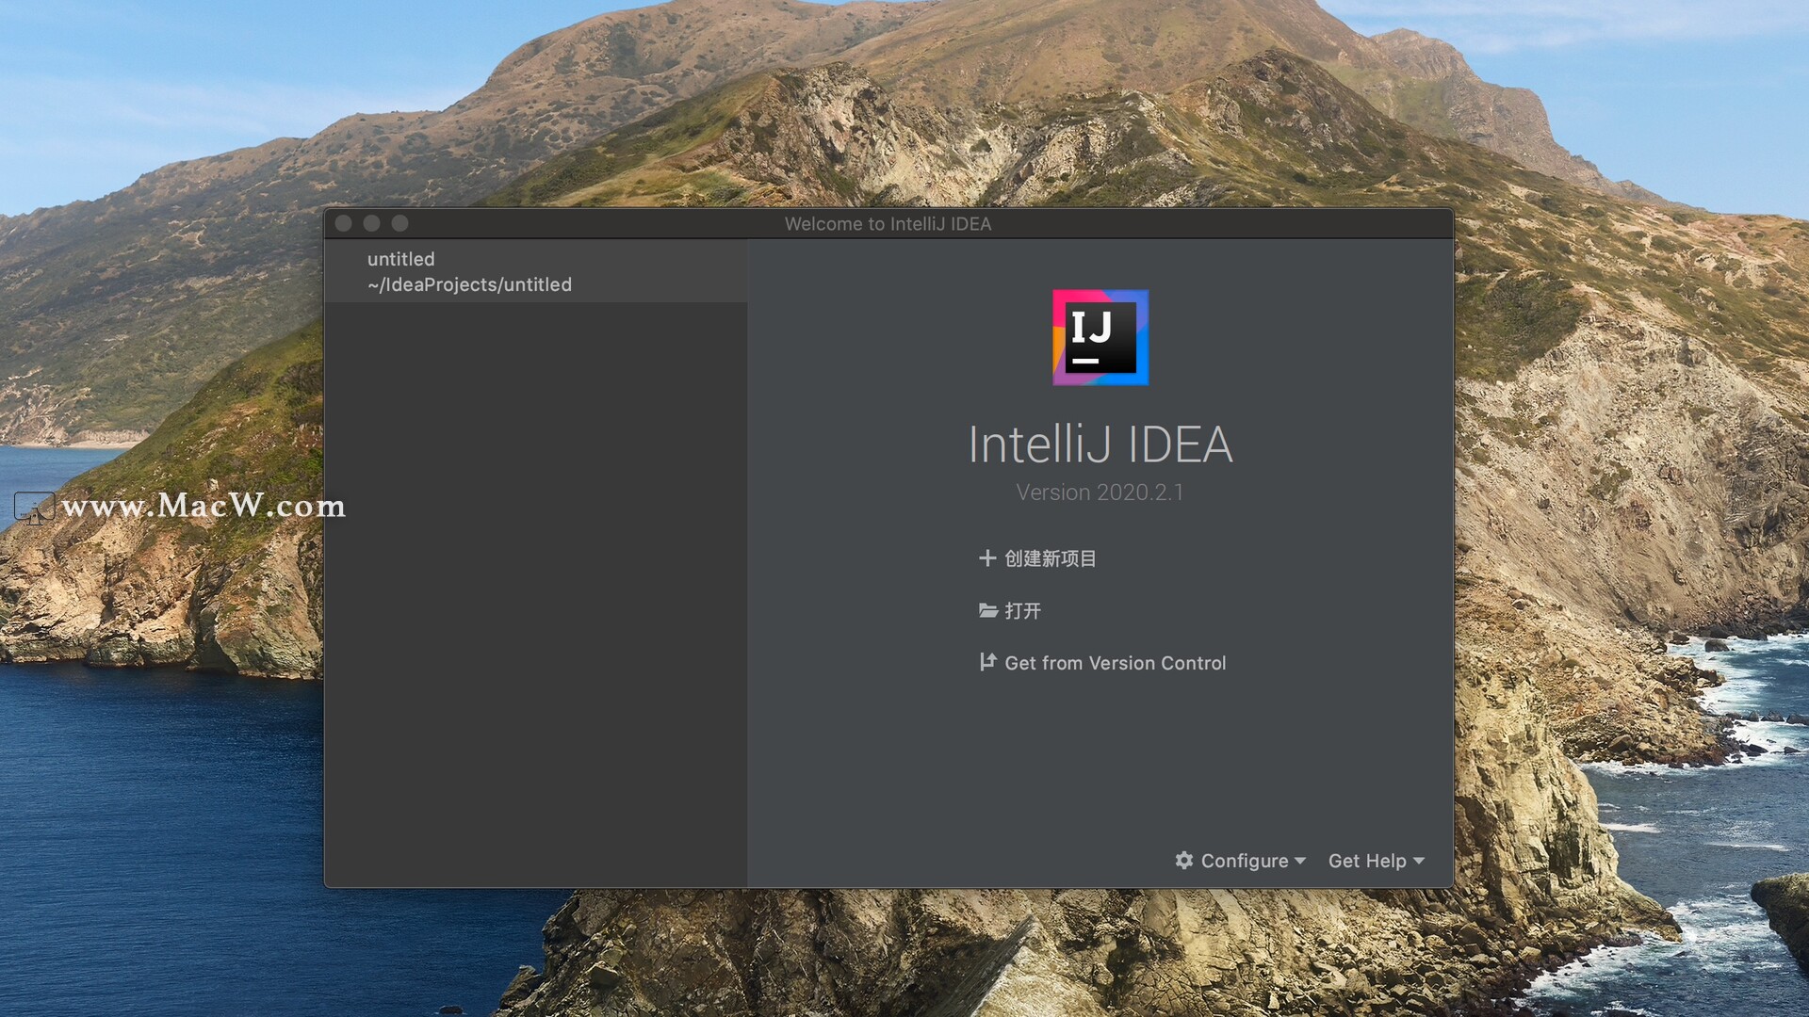
Task: Click the Configure gear icon
Action: (1184, 860)
